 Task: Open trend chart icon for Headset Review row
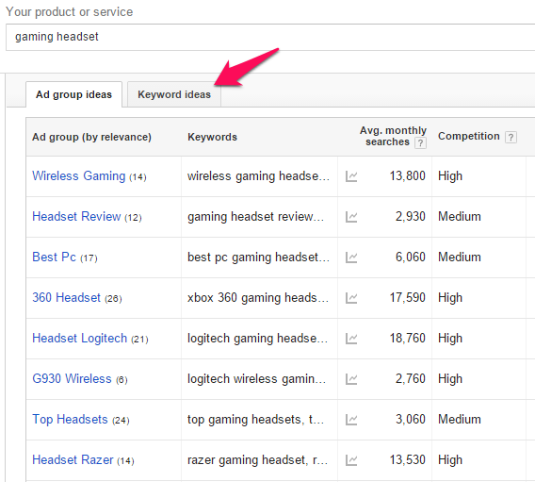tap(351, 217)
